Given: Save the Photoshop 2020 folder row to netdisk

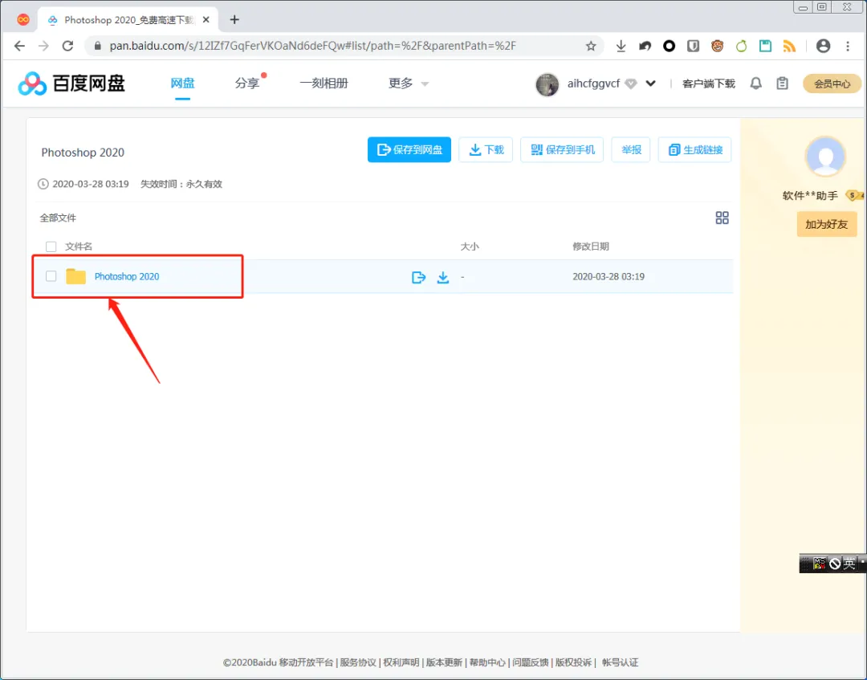Looking at the screenshot, I should [x=418, y=277].
